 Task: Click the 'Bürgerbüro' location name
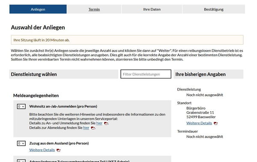click(196, 108)
